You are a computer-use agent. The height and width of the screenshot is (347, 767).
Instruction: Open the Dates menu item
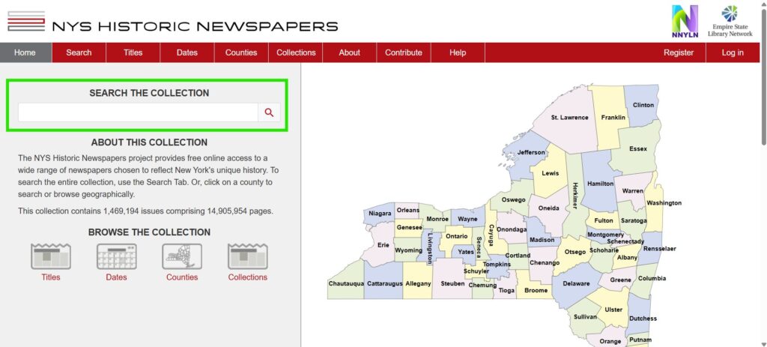[187, 52]
